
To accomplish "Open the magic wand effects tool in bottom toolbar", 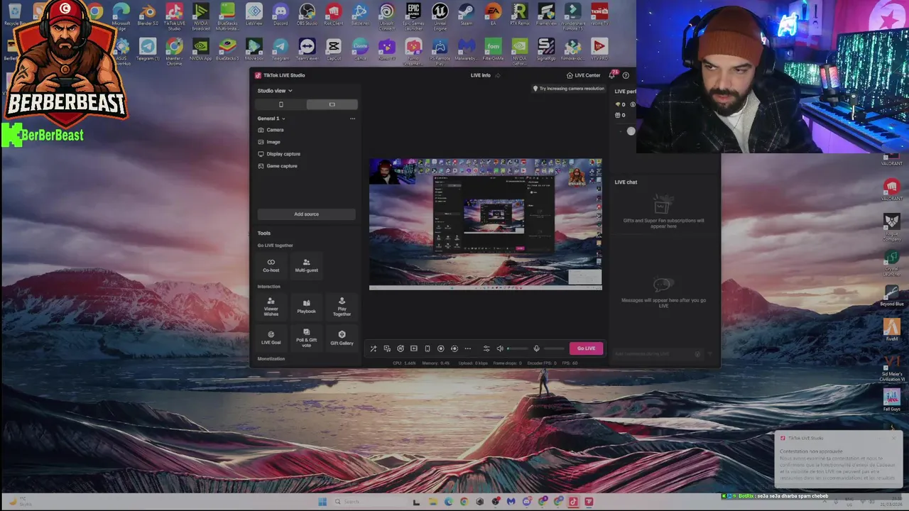I will click(374, 348).
